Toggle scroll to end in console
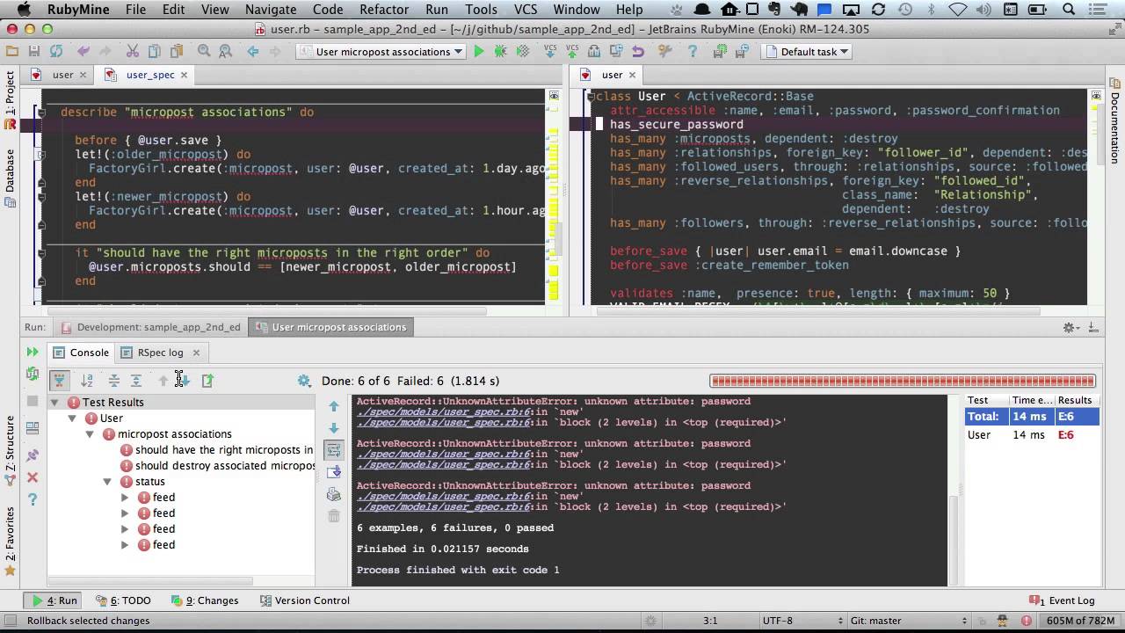 (x=333, y=472)
